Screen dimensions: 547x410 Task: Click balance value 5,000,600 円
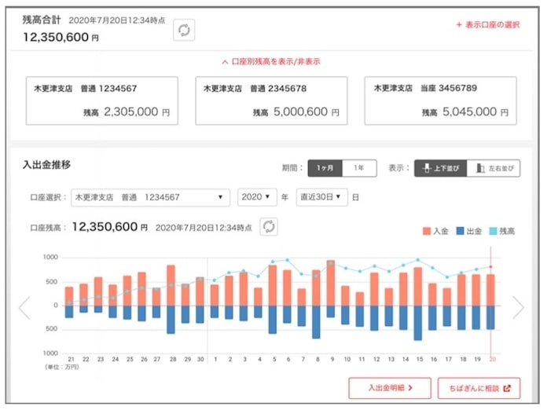[x=307, y=112]
